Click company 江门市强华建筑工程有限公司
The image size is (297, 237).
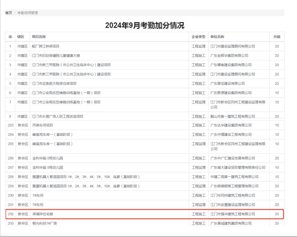[233, 214]
